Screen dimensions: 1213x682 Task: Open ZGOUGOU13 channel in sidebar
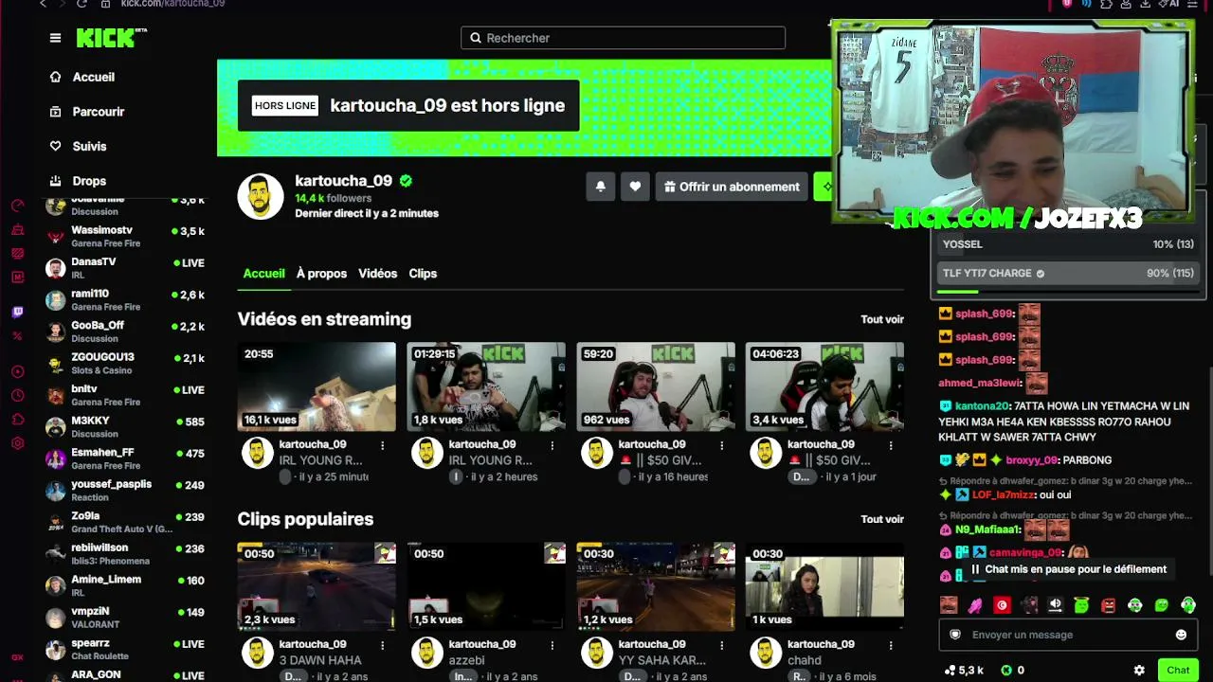click(125, 363)
